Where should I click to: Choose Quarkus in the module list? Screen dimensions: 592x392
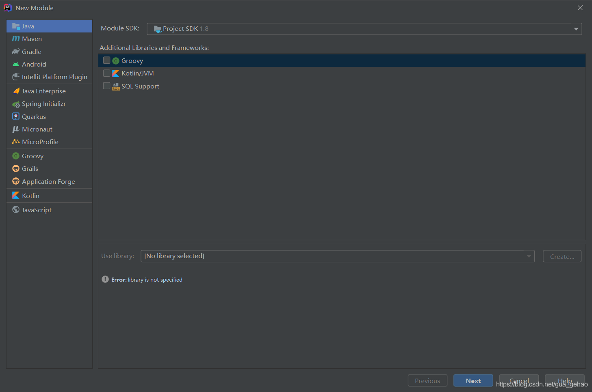[50, 116]
